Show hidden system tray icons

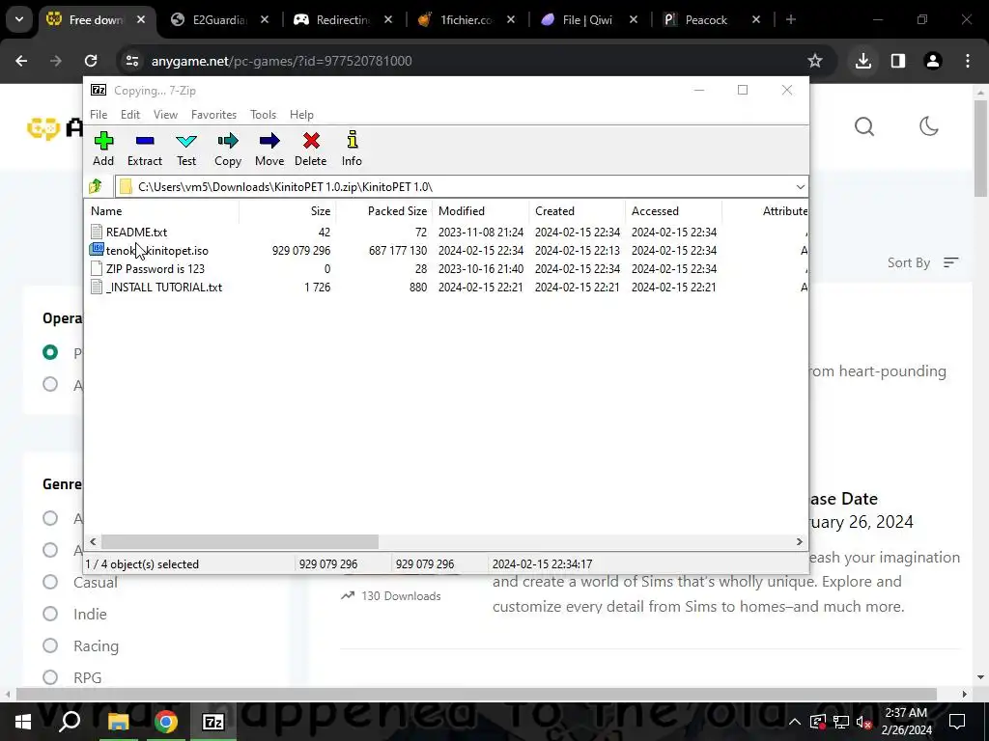click(794, 722)
